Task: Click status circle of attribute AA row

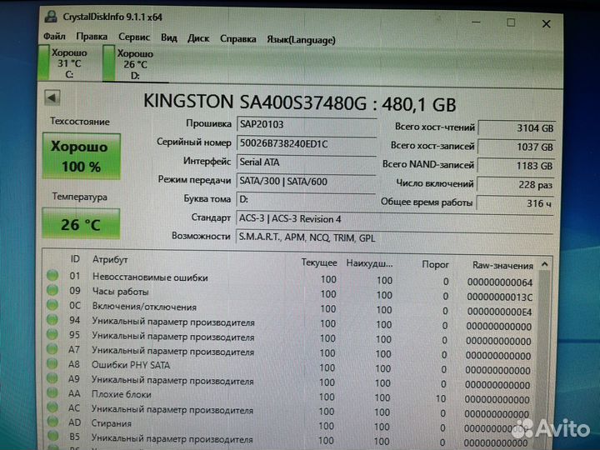Action: [x=52, y=392]
